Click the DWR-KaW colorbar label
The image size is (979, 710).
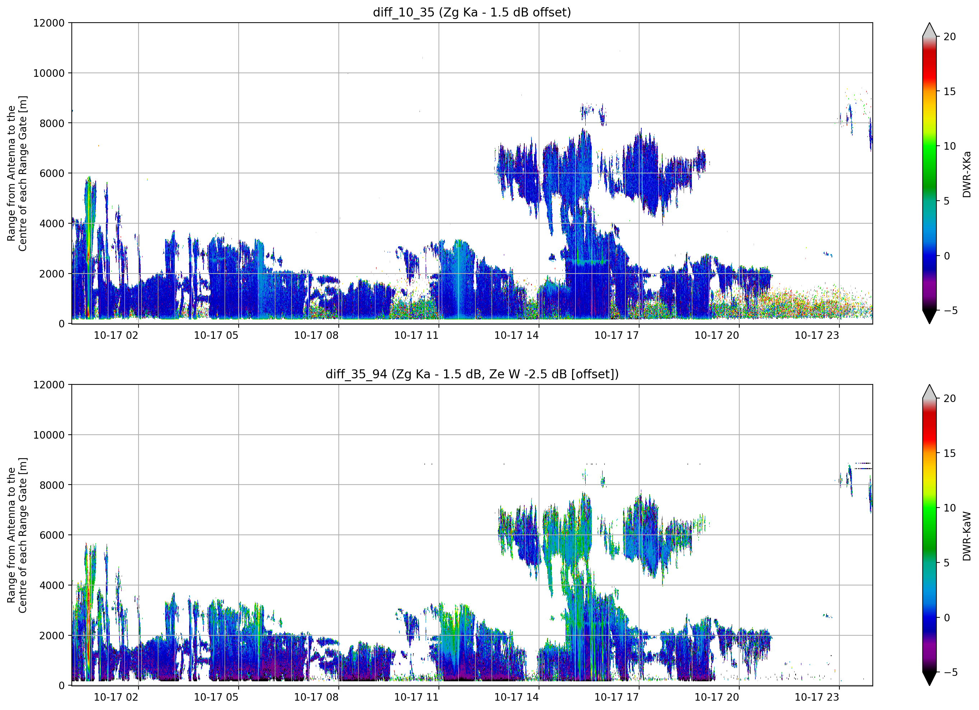click(967, 536)
